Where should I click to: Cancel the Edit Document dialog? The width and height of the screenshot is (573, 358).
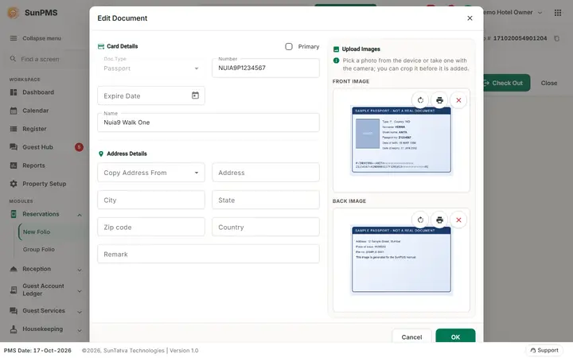tap(411, 336)
